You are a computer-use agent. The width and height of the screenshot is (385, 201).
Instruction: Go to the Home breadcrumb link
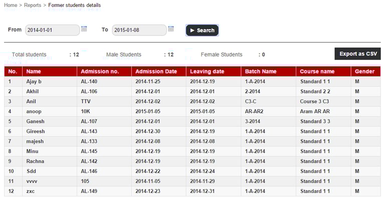pyautogui.click(x=11, y=5)
